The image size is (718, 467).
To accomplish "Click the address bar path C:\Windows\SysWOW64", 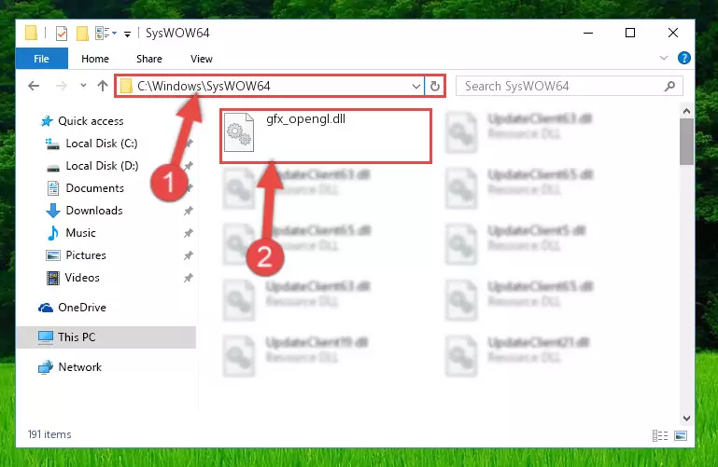I will (x=204, y=86).
